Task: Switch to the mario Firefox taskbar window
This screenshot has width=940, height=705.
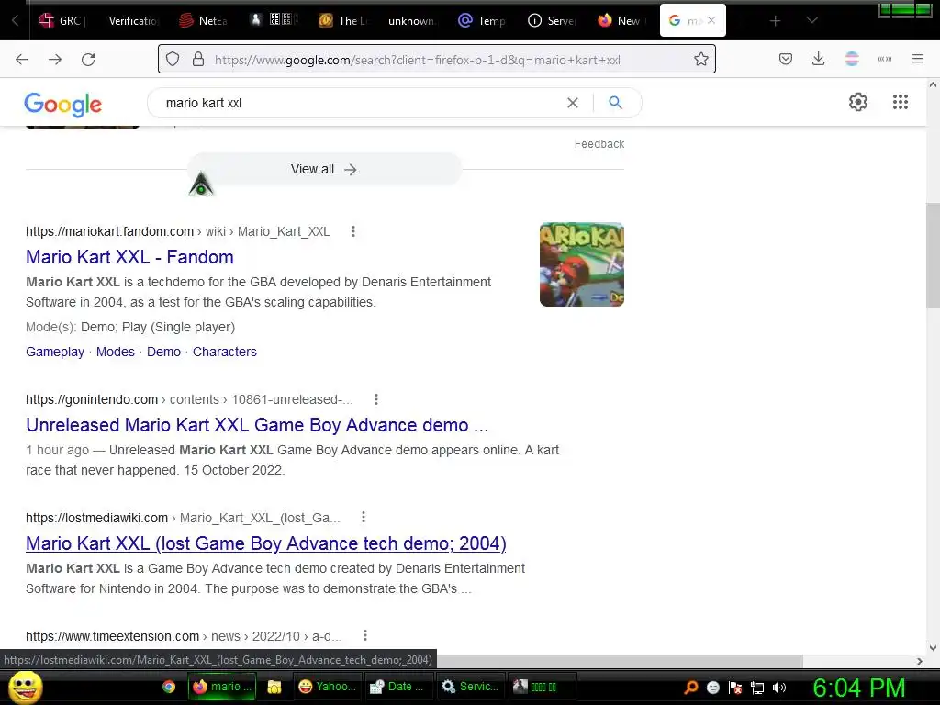Action: 222,687
